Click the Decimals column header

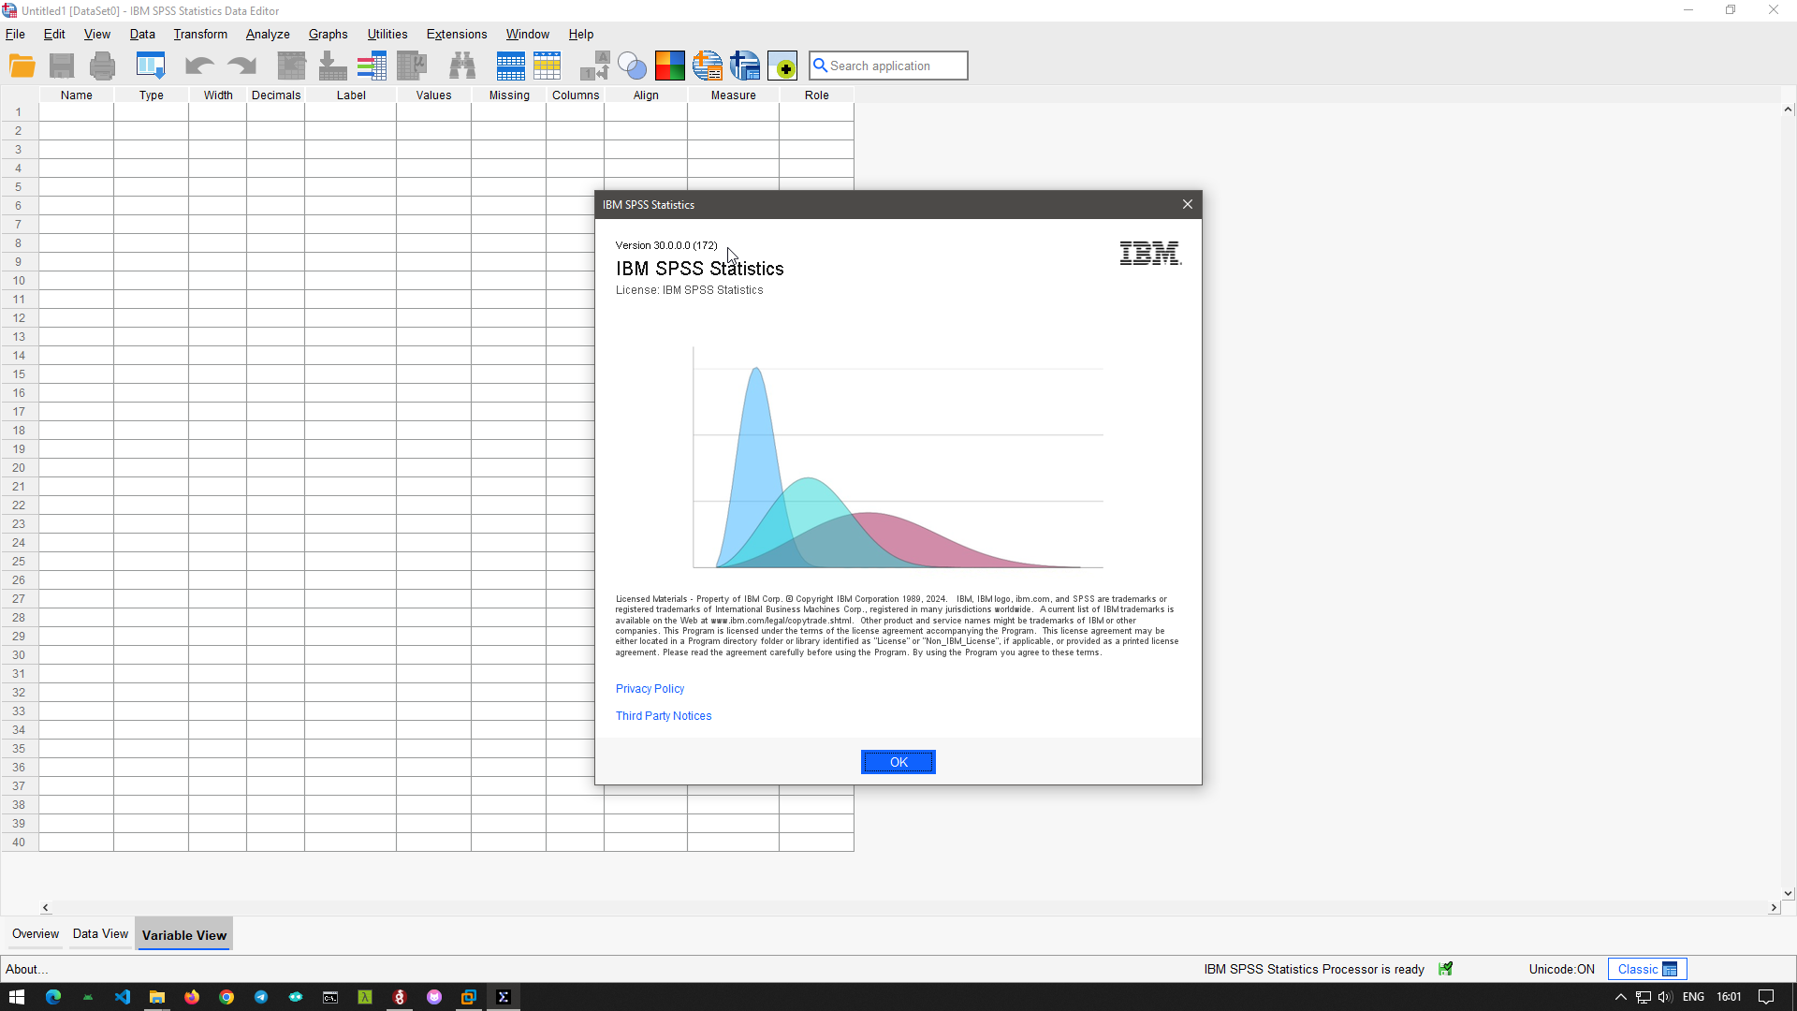[x=276, y=95]
